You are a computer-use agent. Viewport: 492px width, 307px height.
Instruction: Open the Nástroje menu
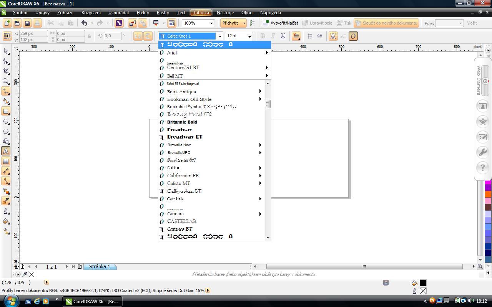[x=225, y=13]
